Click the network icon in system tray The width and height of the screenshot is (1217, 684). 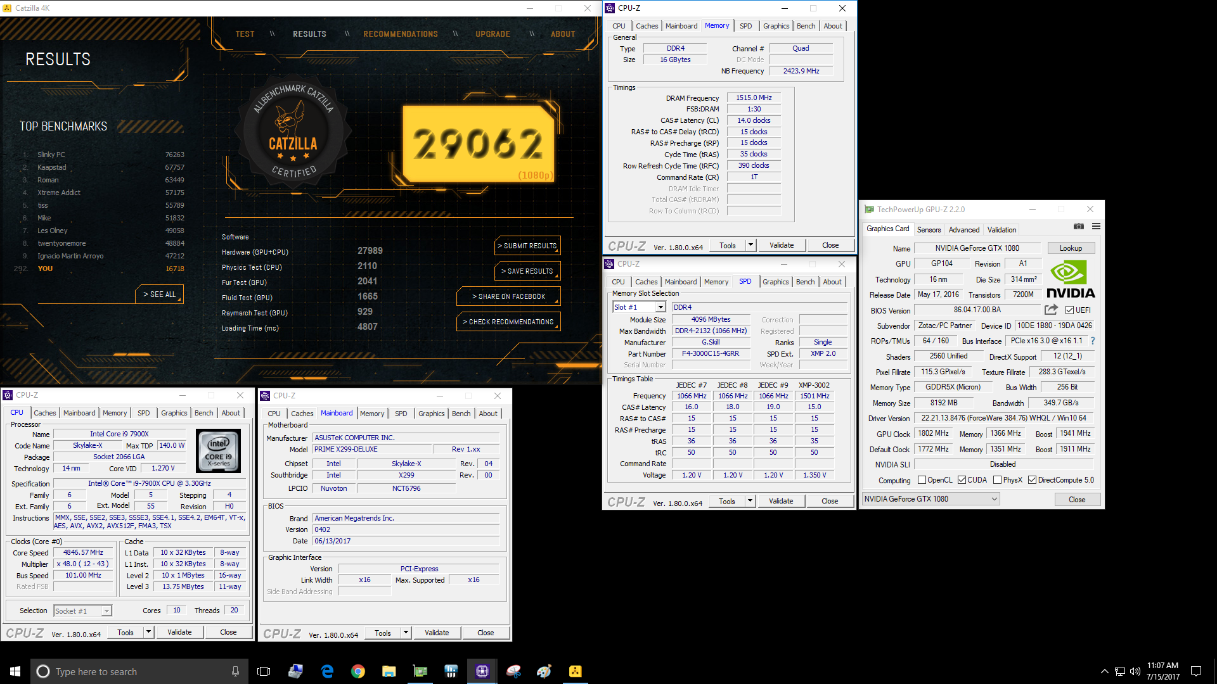pos(1119,671)
